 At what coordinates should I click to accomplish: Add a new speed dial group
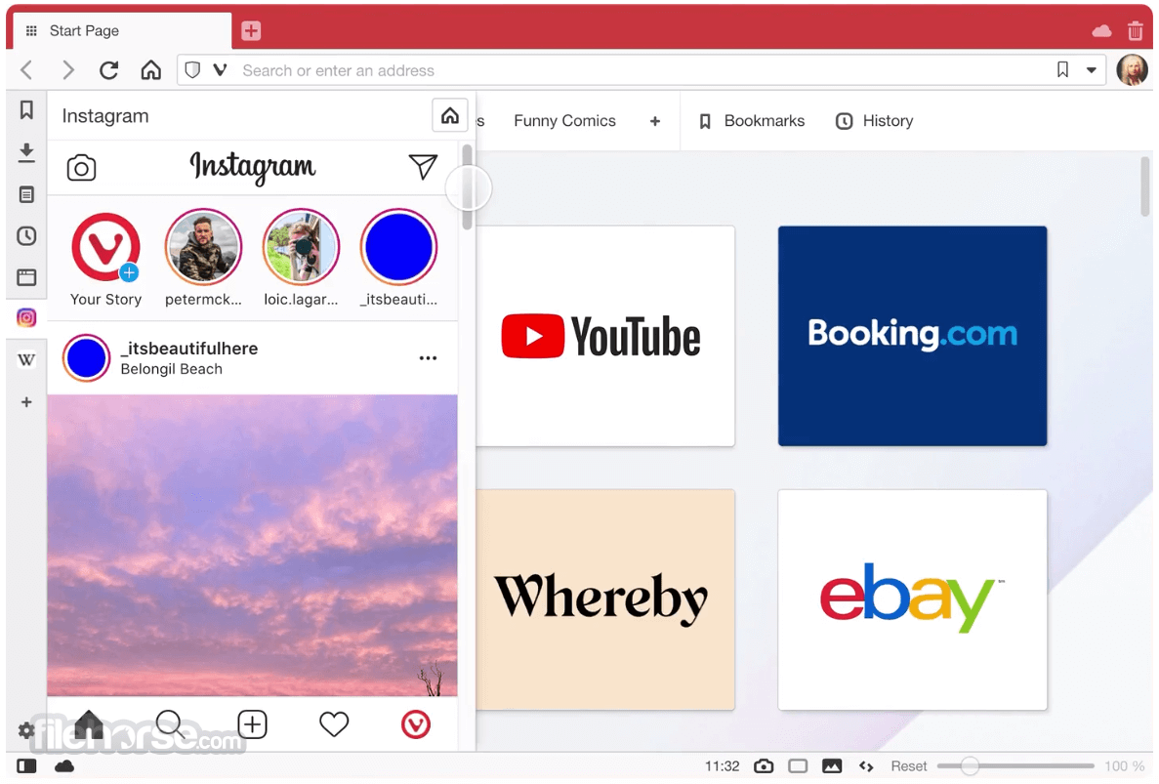pyautogui.click(x=655, y=121)
